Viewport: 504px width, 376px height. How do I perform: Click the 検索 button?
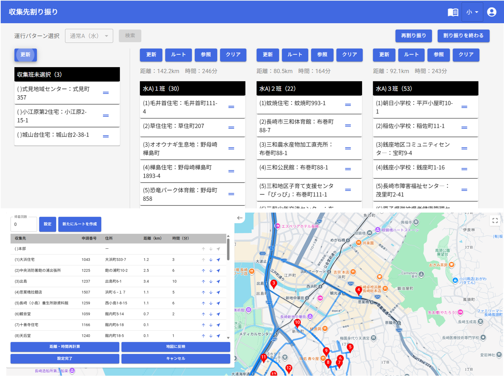point(130,36)
